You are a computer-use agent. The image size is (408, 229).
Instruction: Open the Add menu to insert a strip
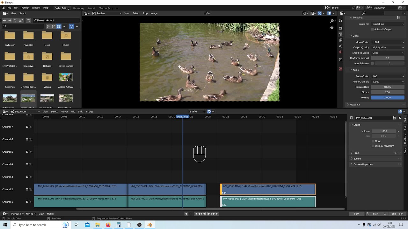(x=73, y=111)
